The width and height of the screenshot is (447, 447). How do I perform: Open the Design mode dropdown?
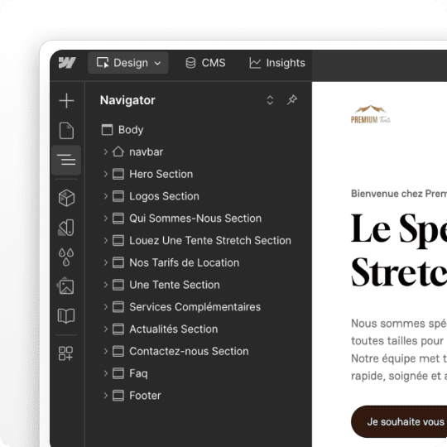tap(128, 63)
